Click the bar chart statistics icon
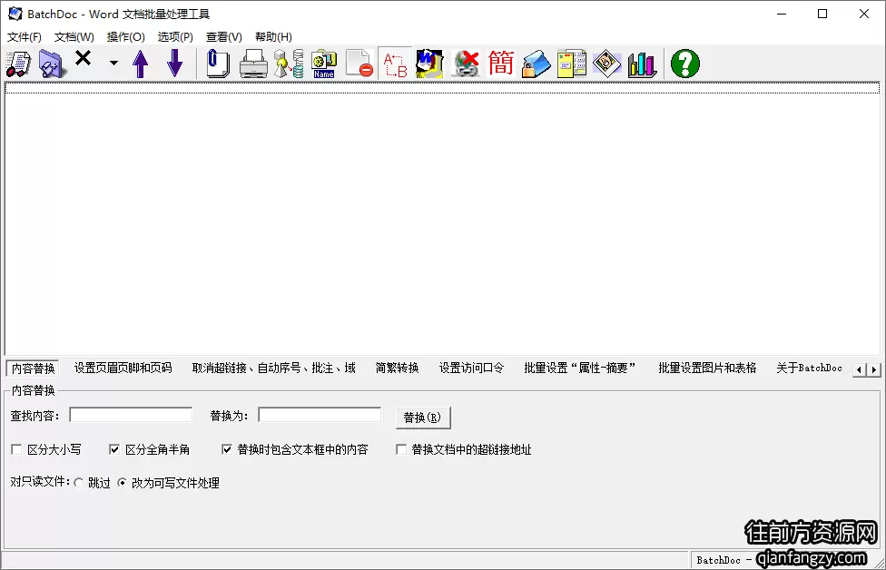This screenshot has height=570, width=886. click(642, 64)
